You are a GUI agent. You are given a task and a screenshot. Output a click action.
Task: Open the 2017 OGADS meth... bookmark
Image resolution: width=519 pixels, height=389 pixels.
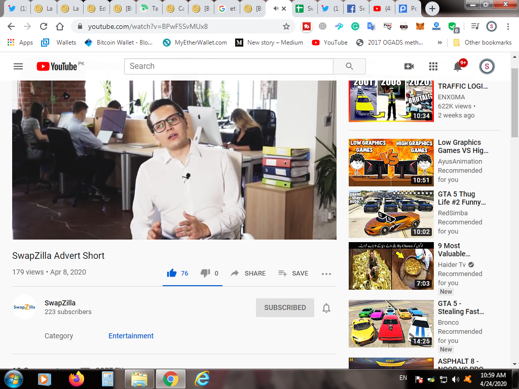point(390,43)
